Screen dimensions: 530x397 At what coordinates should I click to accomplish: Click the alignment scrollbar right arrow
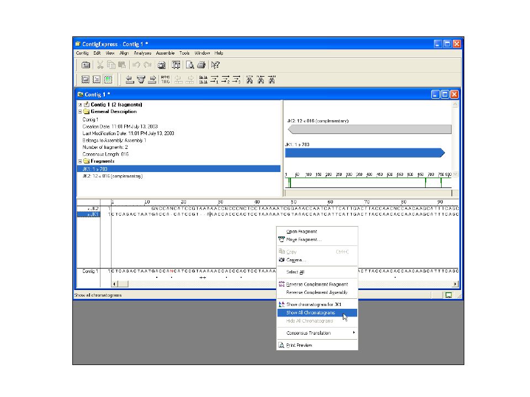coord(455,284)
